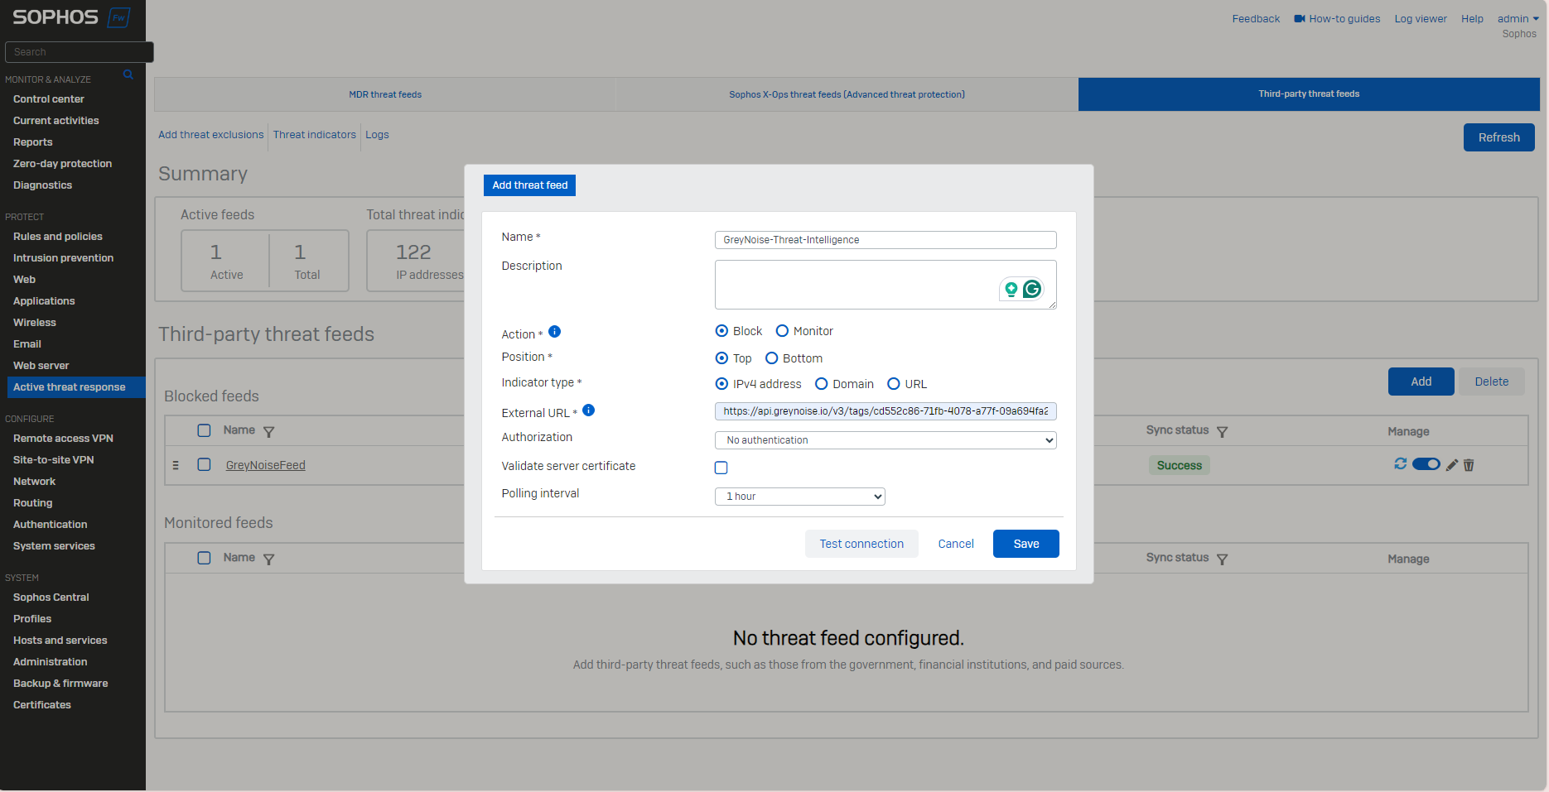Click the Refresh button
The width and height of the screenshot is (1549, 792).
(1499, 137)
